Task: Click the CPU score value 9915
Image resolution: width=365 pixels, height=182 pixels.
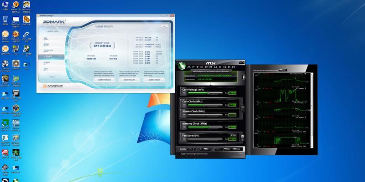Action: click(113, 59)
